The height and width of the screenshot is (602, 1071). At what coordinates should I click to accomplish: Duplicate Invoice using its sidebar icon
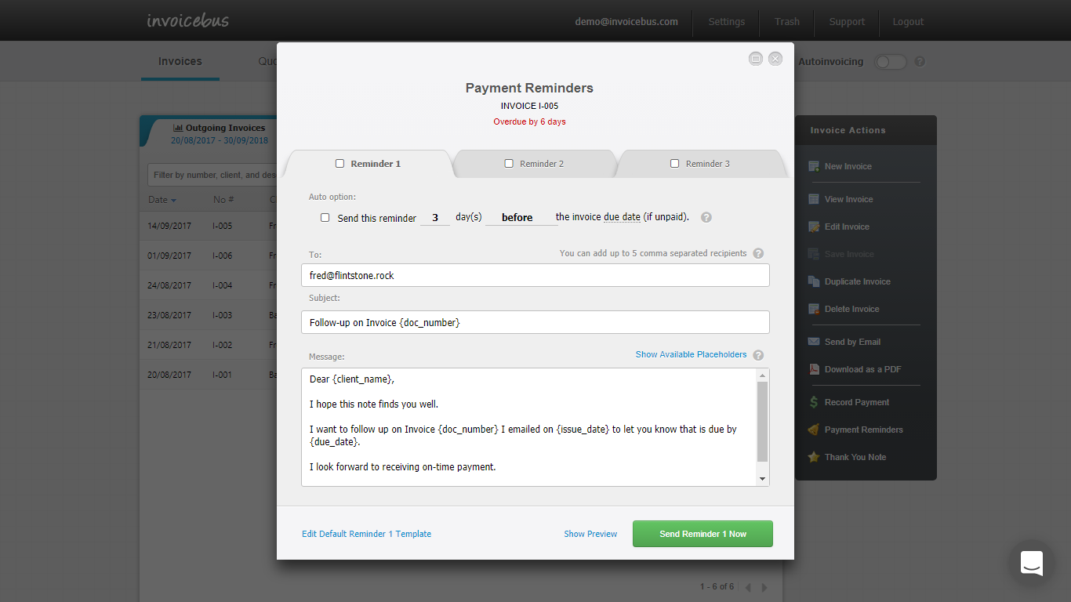click(x=814, y=281)
